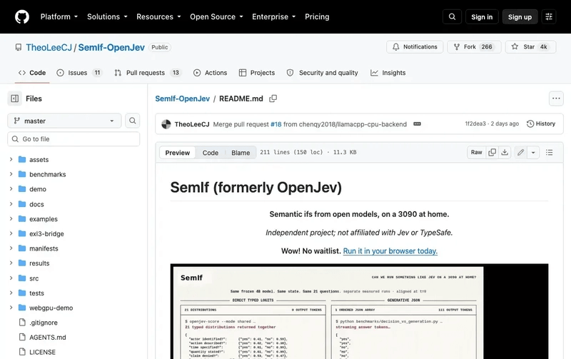571x359 pixels.
Task: Open the Issues tab
Action: click(x=79, y=73)
